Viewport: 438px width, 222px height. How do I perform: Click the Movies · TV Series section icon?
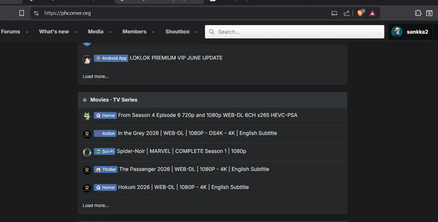coord(85,100)
